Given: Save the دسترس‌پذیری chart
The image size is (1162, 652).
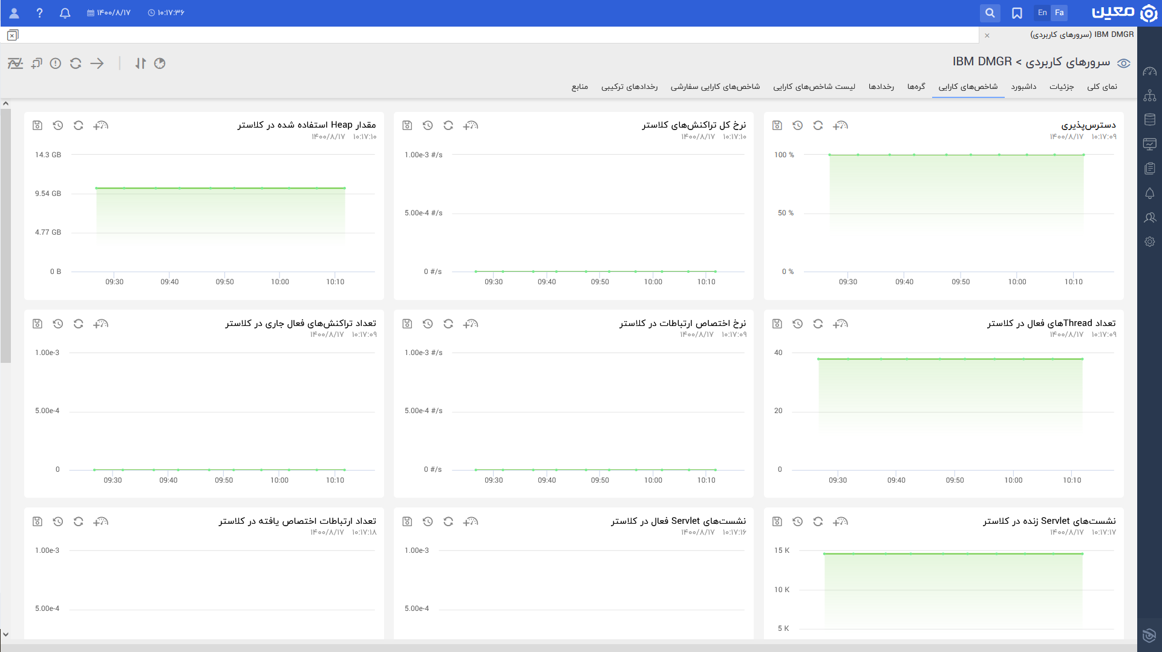Looking at the screenshot, I should (777, 125).
